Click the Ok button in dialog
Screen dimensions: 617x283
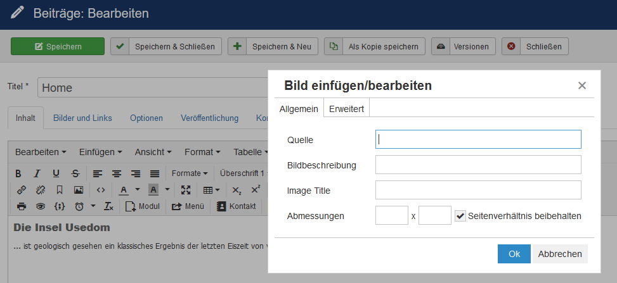[x=514, y=254]
